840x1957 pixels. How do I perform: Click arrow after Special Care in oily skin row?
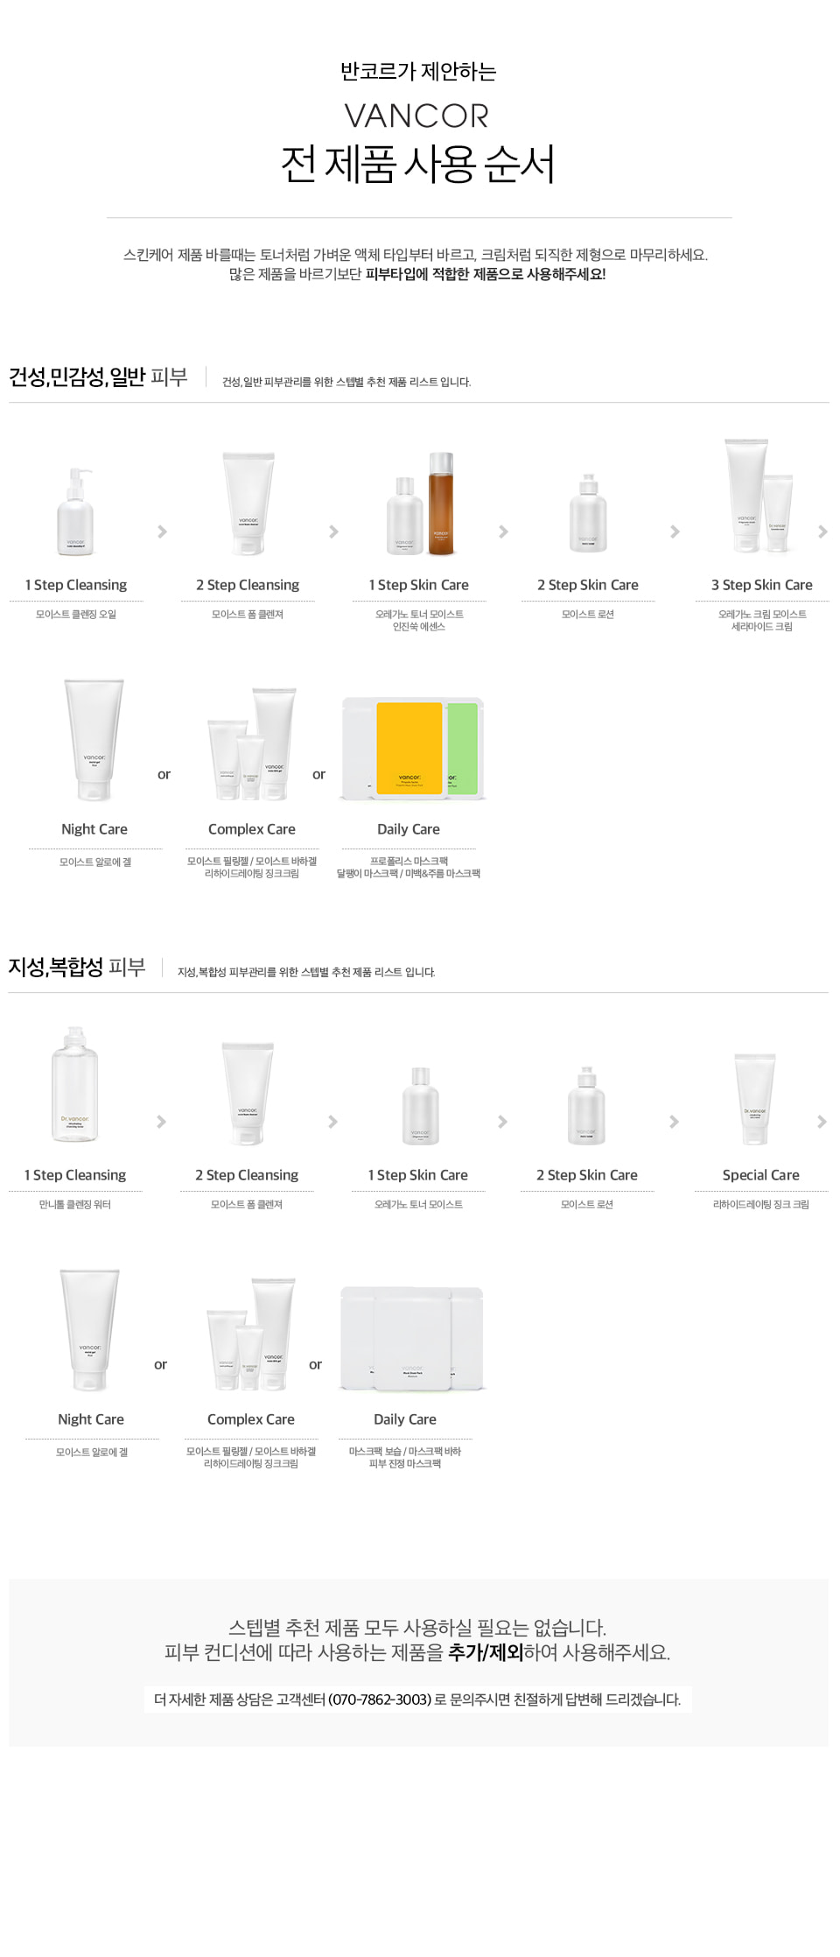pos(822,1122)
